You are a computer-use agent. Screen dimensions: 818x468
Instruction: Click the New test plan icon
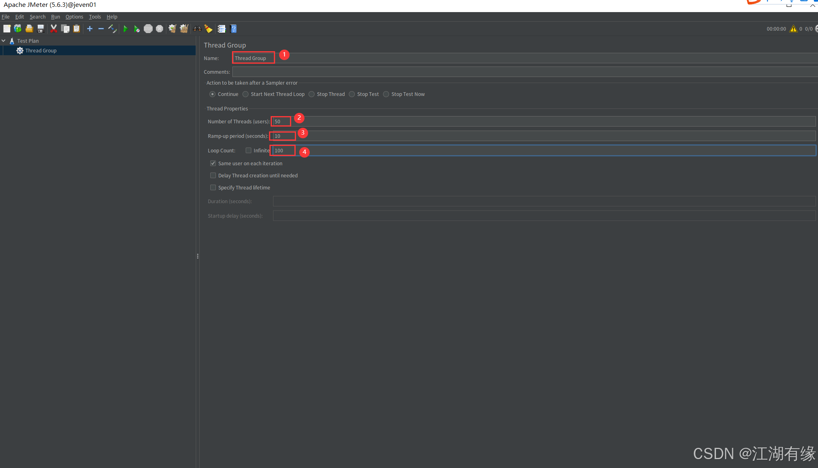point(7,29)
